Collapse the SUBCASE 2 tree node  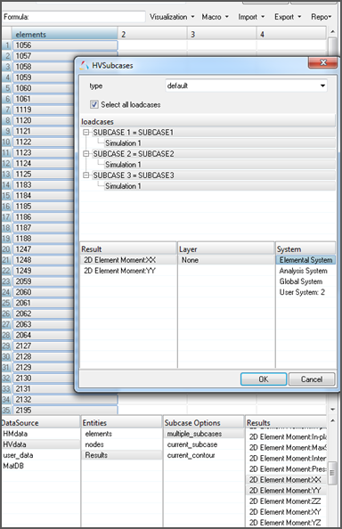tap(86, 154)
